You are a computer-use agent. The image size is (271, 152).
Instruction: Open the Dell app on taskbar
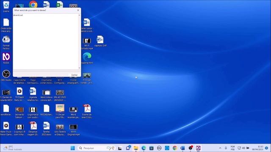tap(159, 148)
